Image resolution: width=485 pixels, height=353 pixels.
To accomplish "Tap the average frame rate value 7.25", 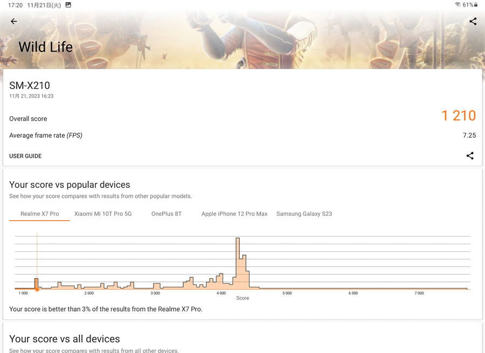I will [x=469, y=135].
